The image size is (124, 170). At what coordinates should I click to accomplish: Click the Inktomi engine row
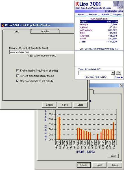pos(99,27)
